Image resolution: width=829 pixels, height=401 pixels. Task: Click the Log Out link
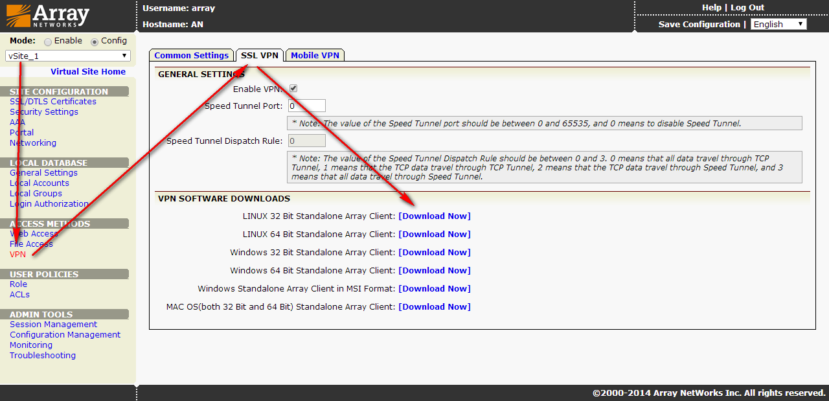pos(747,8)
